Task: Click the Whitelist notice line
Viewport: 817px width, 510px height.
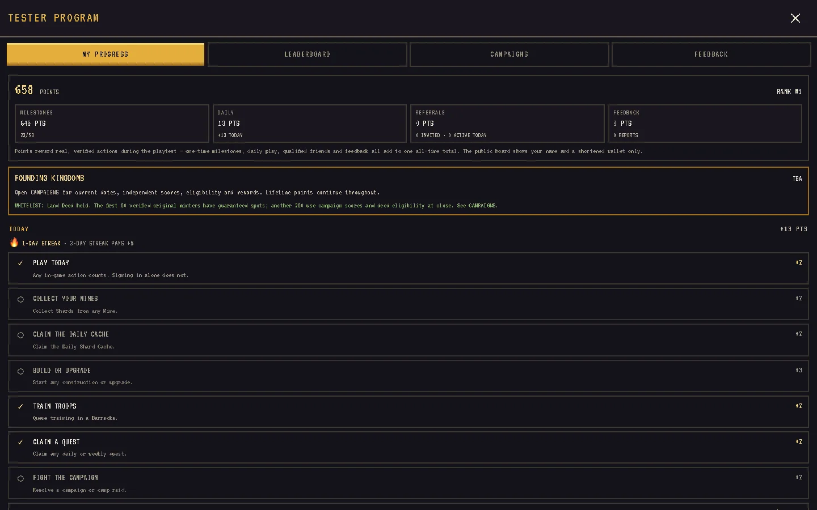Action: 256,206
